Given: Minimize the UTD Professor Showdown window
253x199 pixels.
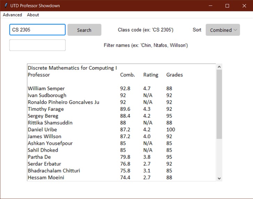Looking at the screenshot, I should [x=211, y=6].
